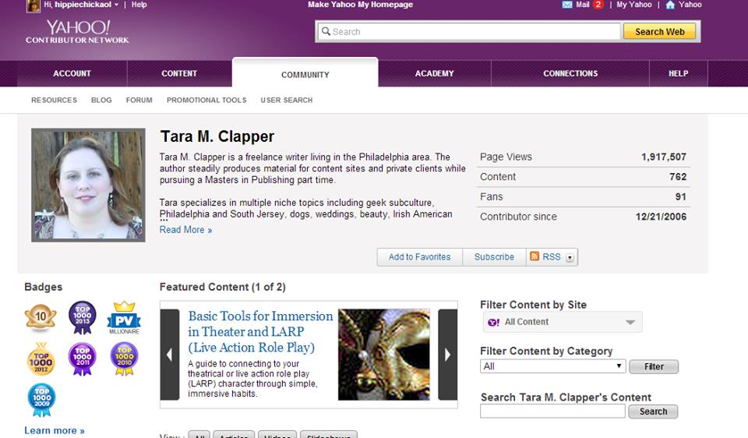
Task: Open the Content tab
Action: [179, 73]
